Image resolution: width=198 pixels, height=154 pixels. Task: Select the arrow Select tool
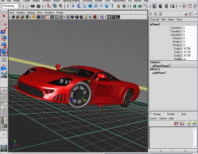tap(4, 16)
